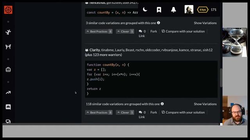
Task: Open the oldccoder user profile link
Action: tap(152, 50)
